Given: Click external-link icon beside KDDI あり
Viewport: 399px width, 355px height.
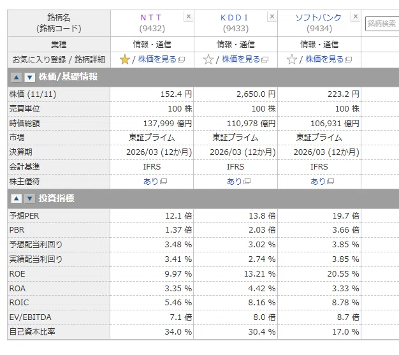Looking at the screenshot, I should (x=247, y=182).
